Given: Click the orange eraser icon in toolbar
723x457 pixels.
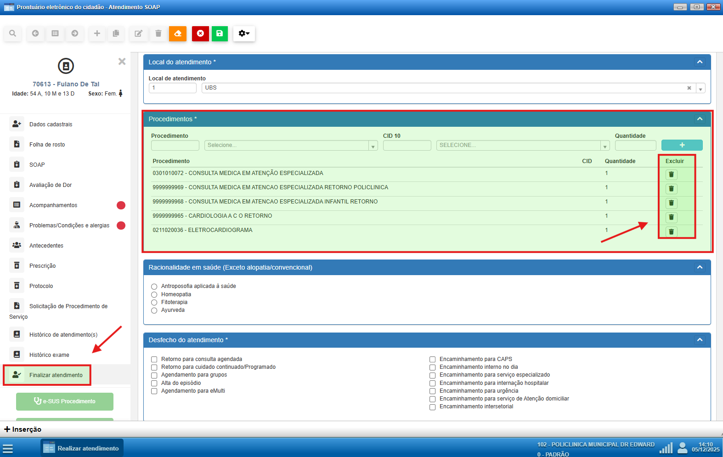Looking at the screenshot, I should point(178,34).
